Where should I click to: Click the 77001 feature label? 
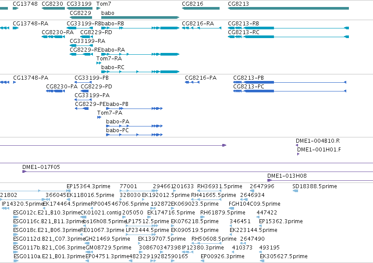[128, 186]
